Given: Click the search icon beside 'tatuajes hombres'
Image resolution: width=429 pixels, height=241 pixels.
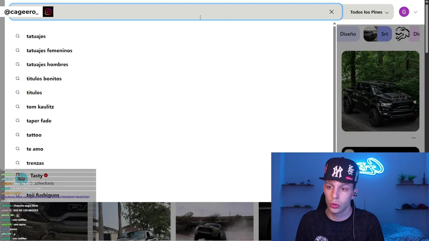Looking at the screenshot, I should pos(17,64).
